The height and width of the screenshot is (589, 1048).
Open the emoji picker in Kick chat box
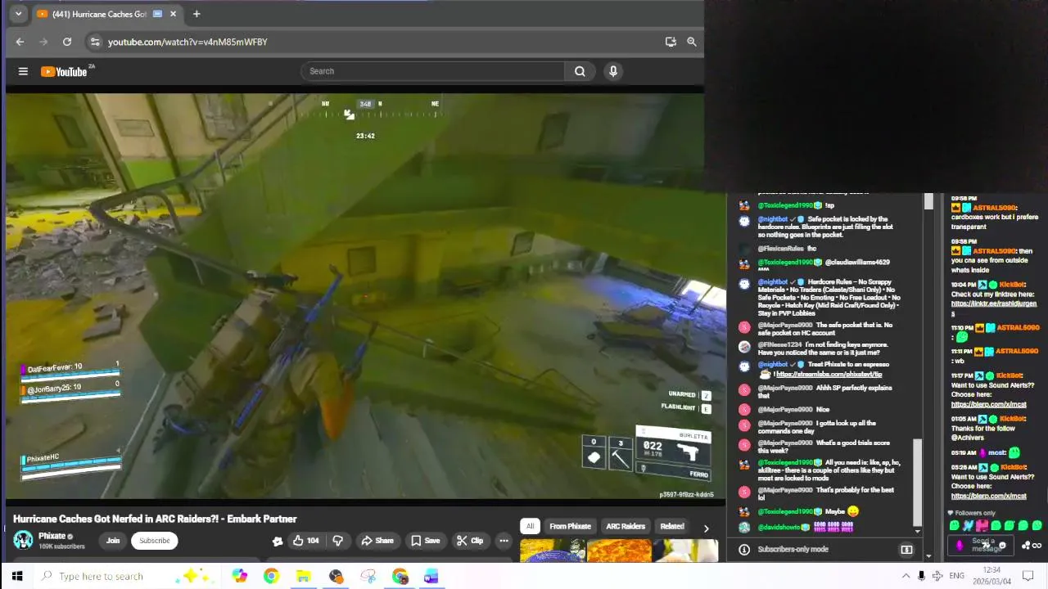1002,546
